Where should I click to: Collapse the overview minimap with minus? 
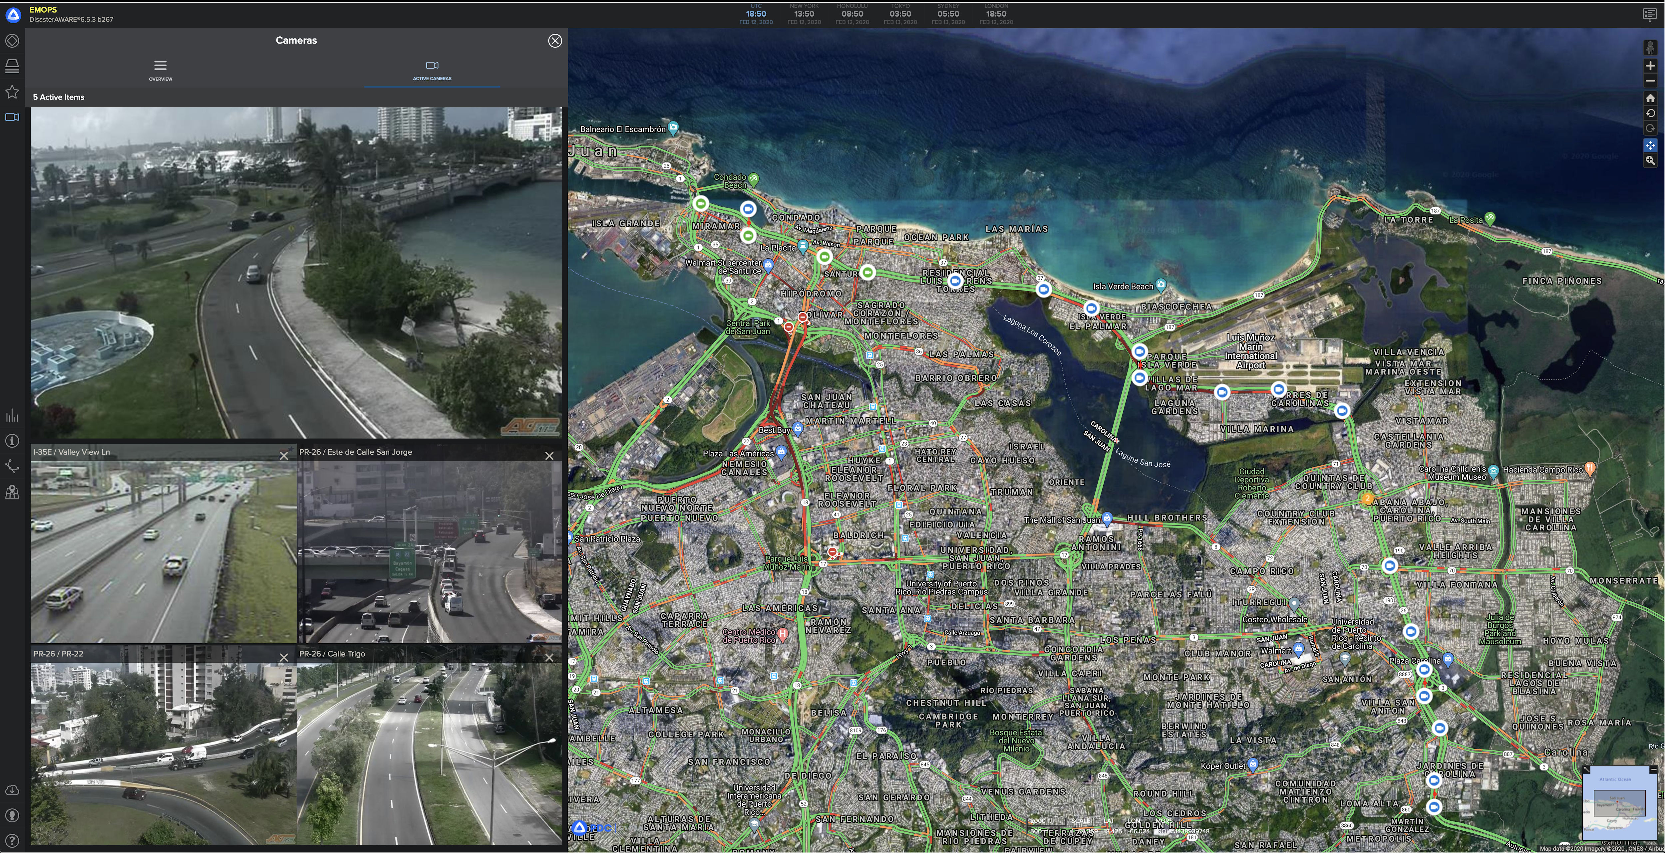pos(1653,770)
